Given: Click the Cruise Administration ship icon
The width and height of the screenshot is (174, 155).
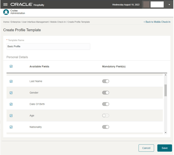Looking at the screenshot, I should pyautogui.click(x=6, y=12).
